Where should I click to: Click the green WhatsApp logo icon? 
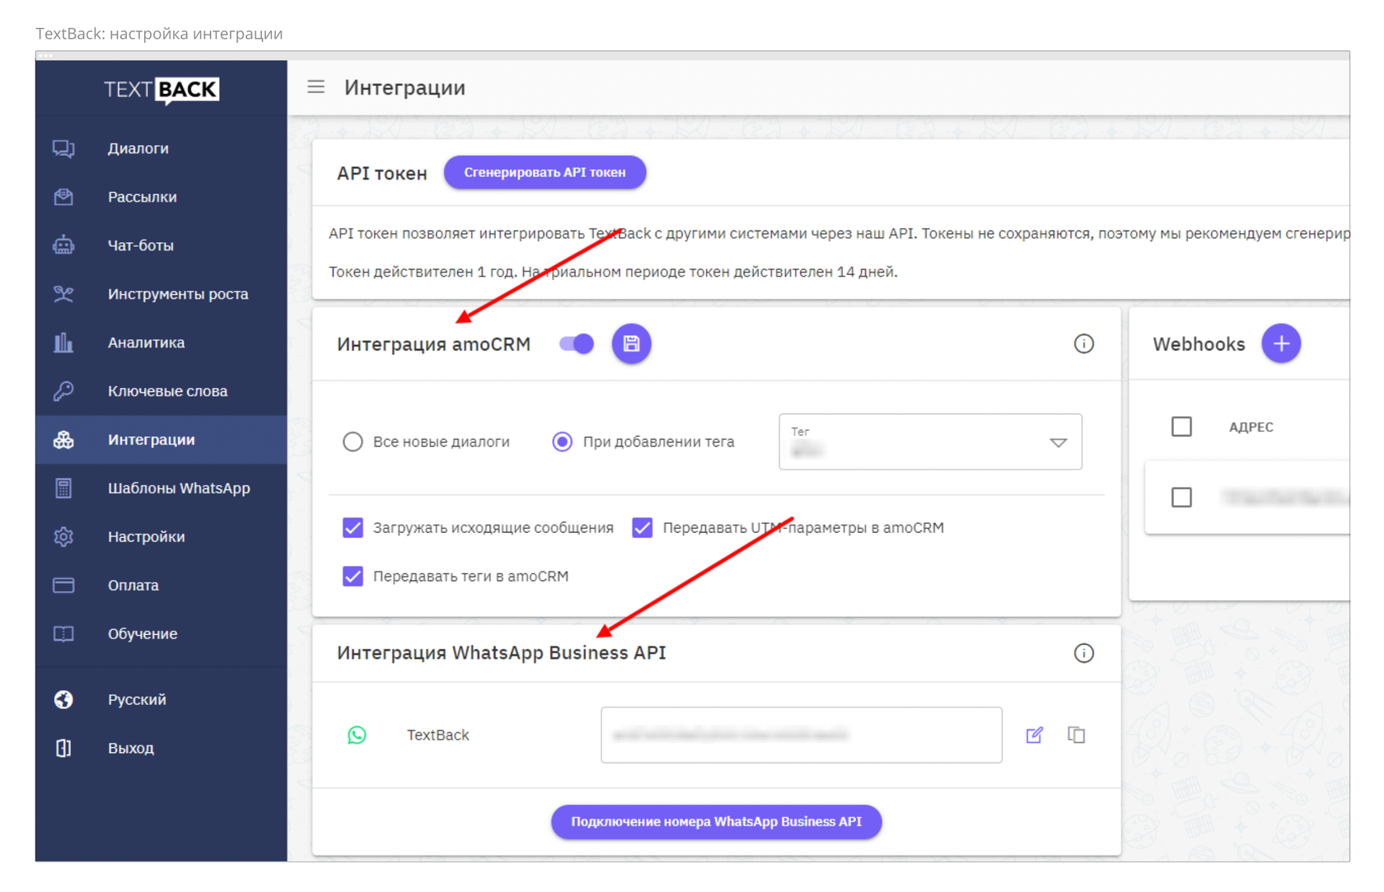pyautogui.click(x=357, y=735)
